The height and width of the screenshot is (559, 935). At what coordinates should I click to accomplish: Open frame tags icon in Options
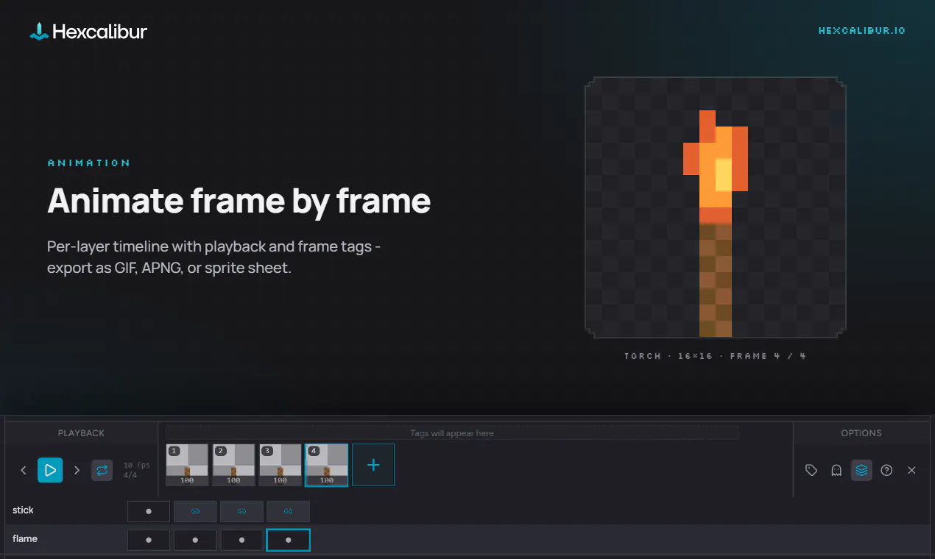pyautogui.click(x=811, y=470)
